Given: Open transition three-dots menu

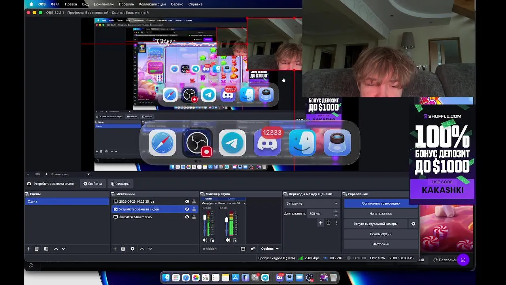Looking at the screenshot, I should (336, 223).
